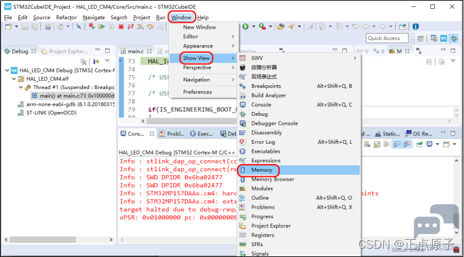Image resolution: width=464 pixels, height=257 pixels.
Task: Click the green Run launch button
Action: 245,27
